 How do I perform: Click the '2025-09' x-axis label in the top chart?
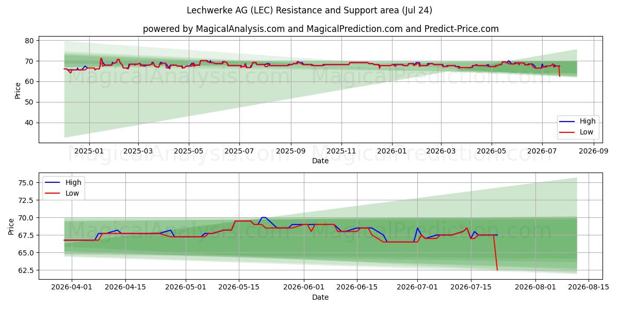click(x=290, y=151)
